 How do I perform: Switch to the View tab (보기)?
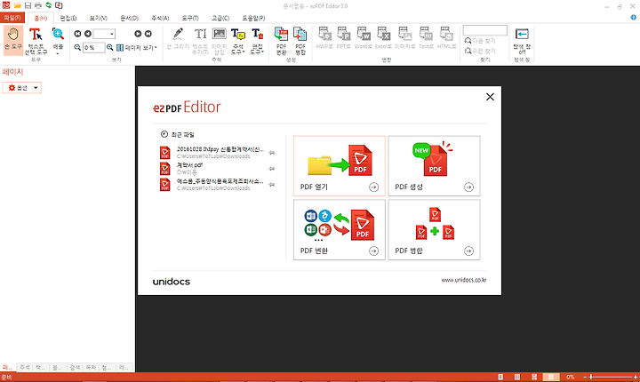99,18
